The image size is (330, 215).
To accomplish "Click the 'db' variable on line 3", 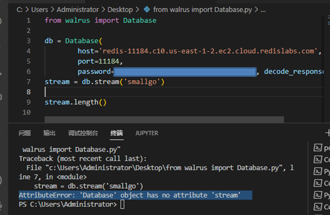I will [49, 41].
